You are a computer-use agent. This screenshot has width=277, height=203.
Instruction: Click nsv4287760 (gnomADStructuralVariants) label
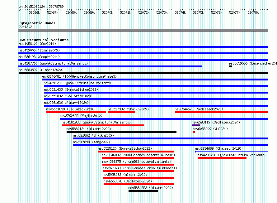(53, 63)
